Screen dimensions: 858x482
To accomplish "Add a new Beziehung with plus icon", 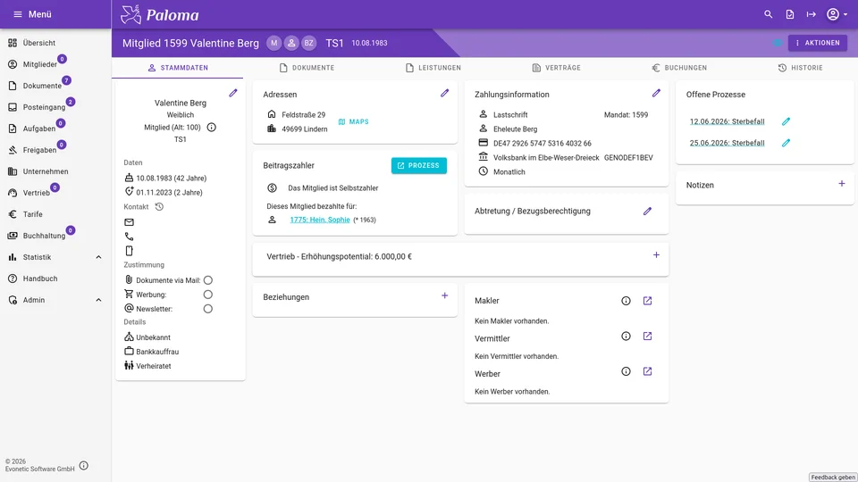I will pos(445,295).
